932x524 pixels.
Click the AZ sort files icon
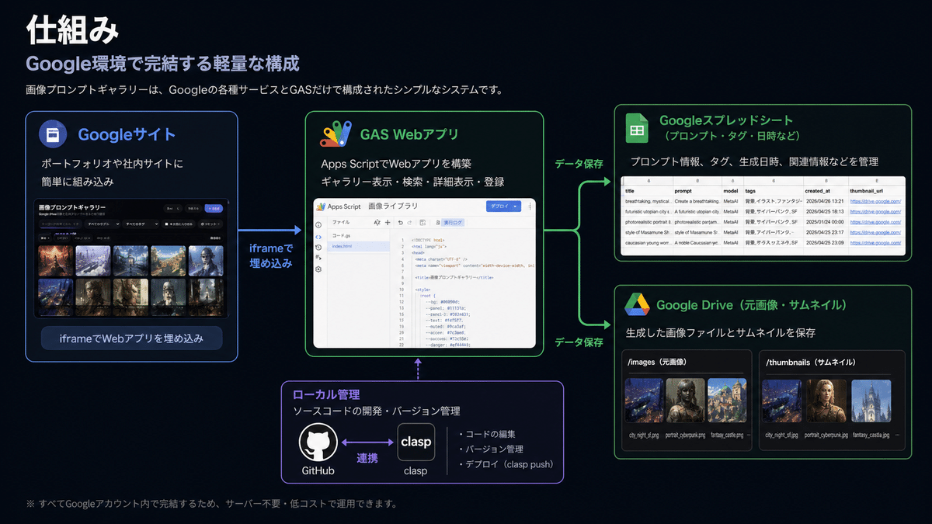click(377, 222)
